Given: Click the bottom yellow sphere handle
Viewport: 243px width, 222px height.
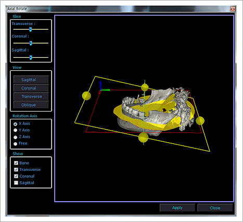Looking at the screenshot, I should pyautogui.click(x=143, y=137).
